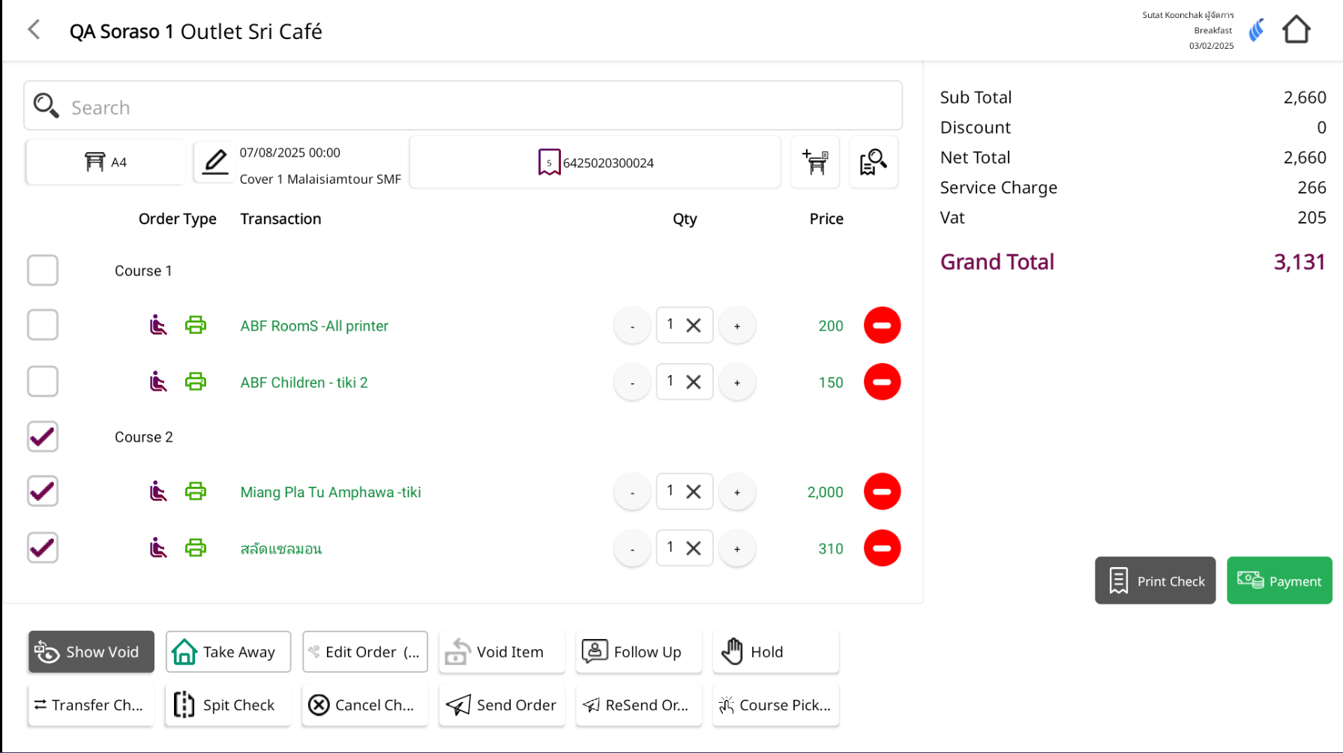
Task: Click the add table icon
Action: pyautogui.click(x=815, y=162)
